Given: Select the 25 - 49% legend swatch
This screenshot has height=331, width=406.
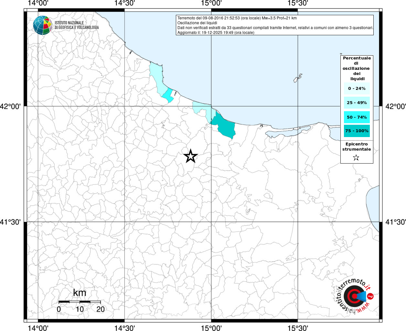Looking at the screenshot, I should coord(357,102).
